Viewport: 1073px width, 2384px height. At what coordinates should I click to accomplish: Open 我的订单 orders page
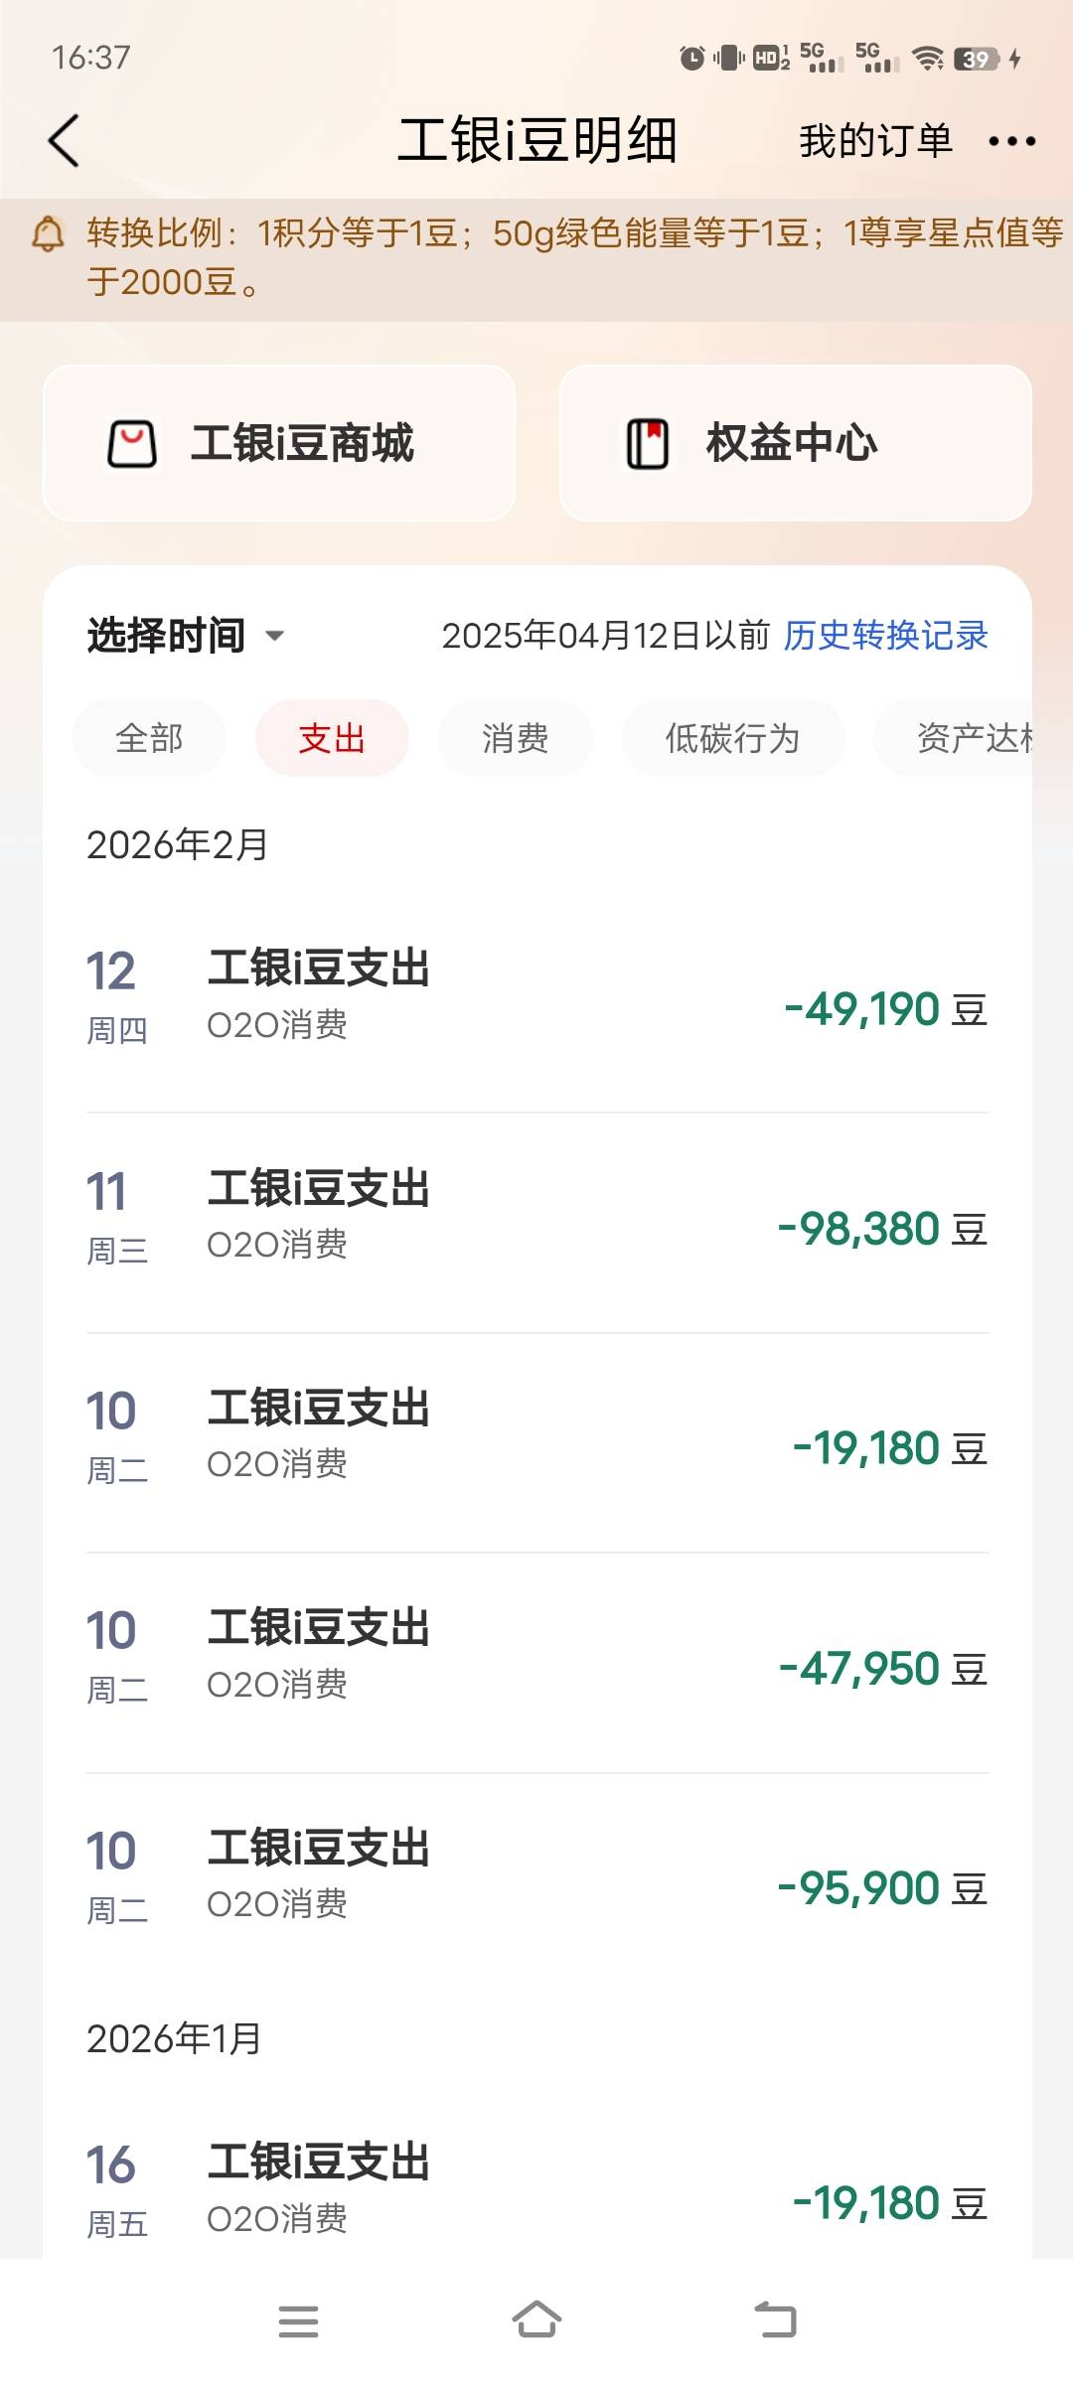[x=875, y=141]
